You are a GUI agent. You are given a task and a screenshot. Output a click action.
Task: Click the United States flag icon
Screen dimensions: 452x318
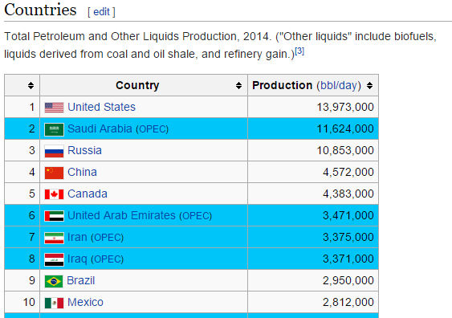point(55,108)
